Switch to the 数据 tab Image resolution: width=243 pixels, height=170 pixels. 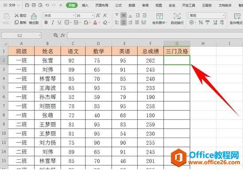[x=132, y=5]
